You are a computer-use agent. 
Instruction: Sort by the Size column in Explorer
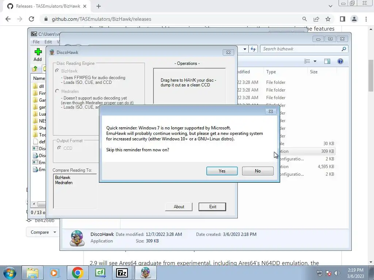click(314, 72)
